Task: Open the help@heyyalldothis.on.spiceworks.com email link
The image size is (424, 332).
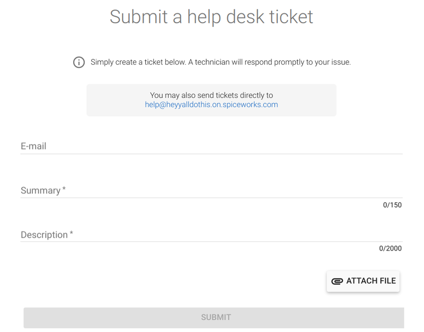Action: (211, 104)
